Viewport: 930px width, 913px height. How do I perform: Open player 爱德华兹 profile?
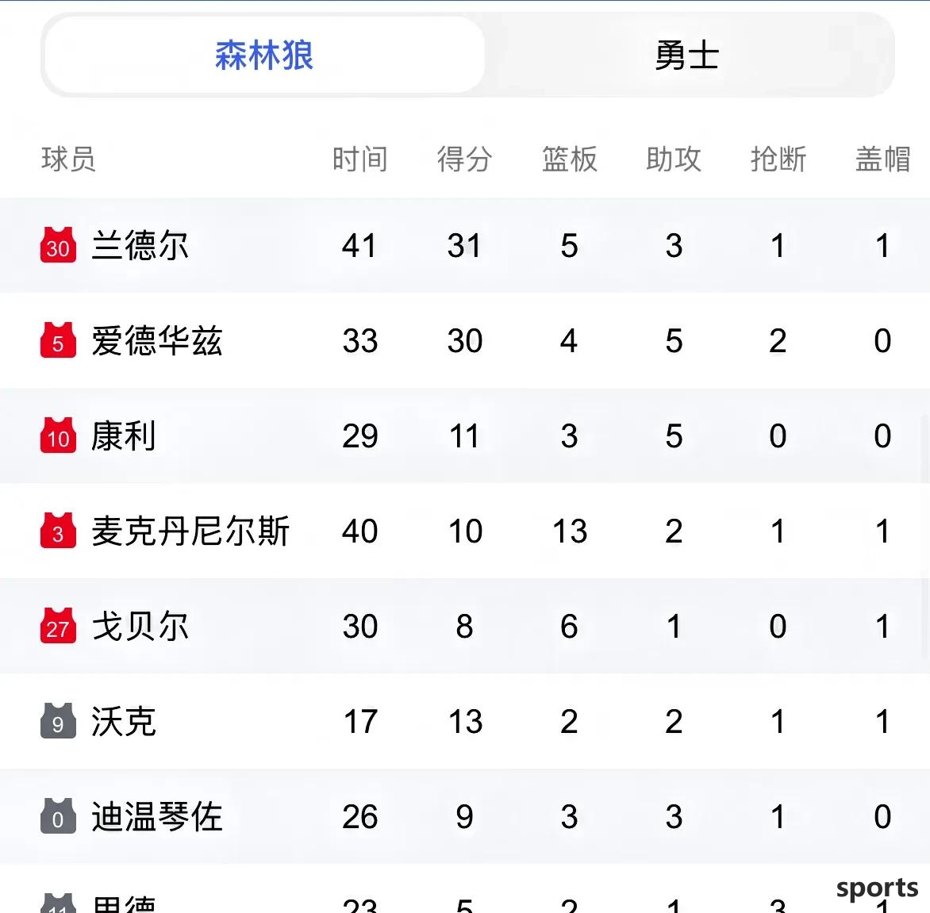157,340
